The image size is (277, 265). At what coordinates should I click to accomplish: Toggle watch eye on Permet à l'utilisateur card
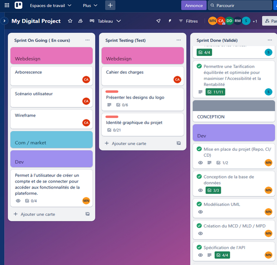pyautogui.click(x=18, y=201)
